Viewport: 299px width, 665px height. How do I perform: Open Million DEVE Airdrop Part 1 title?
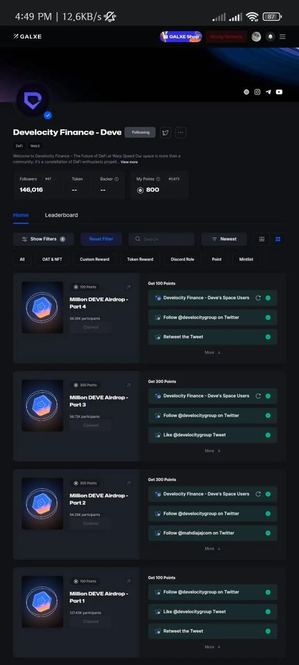tap(99, 597)
